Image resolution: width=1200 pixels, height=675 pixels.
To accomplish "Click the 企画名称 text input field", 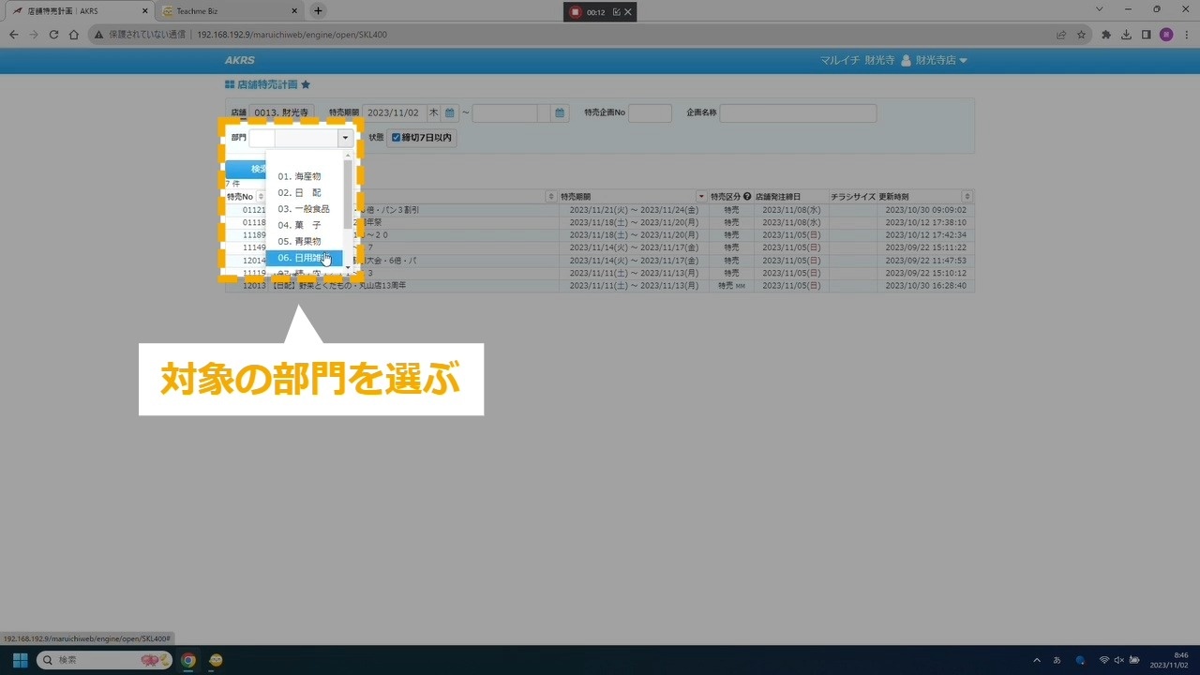I will (x=798, y=113).
